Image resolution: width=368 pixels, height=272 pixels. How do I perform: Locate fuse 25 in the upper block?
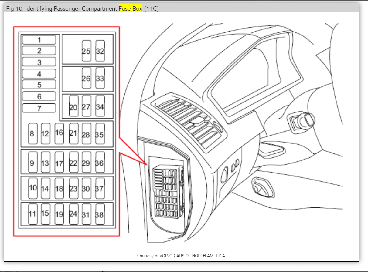pyautogui.click(x=86, y=51)
